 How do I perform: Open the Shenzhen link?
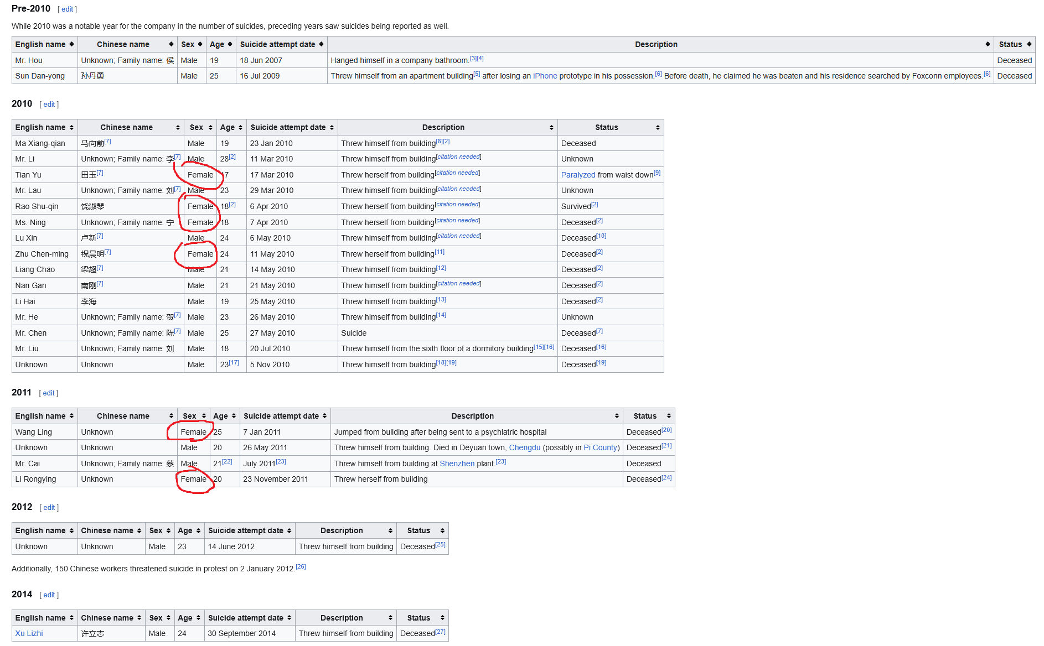tap(457, 463)
